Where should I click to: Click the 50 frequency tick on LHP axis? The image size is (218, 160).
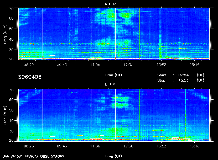click(x=11, y=110)
